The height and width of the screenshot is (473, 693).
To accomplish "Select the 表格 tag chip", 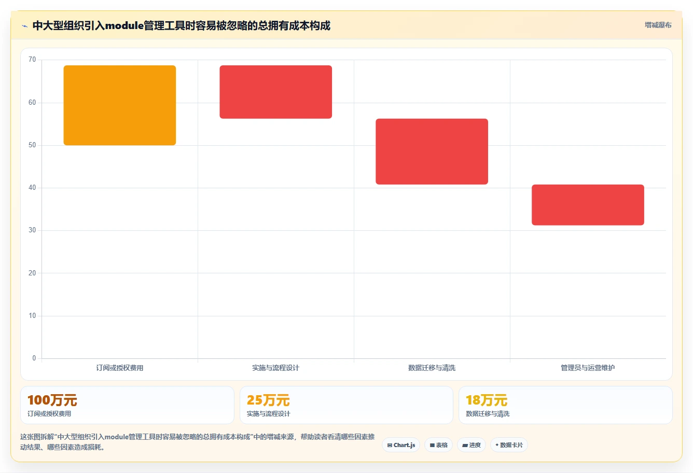I will click(438, 445).
